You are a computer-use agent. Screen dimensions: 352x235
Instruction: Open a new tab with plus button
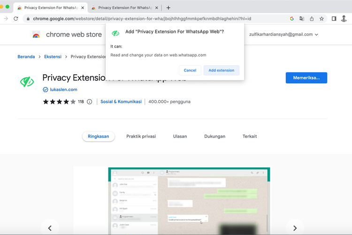[x=168, y=8]
